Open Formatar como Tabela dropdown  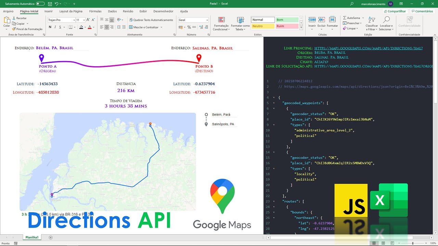pos(241,24)
